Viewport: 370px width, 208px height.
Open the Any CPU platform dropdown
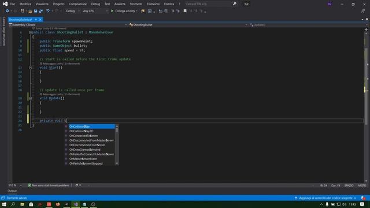[x=95, y=11]
